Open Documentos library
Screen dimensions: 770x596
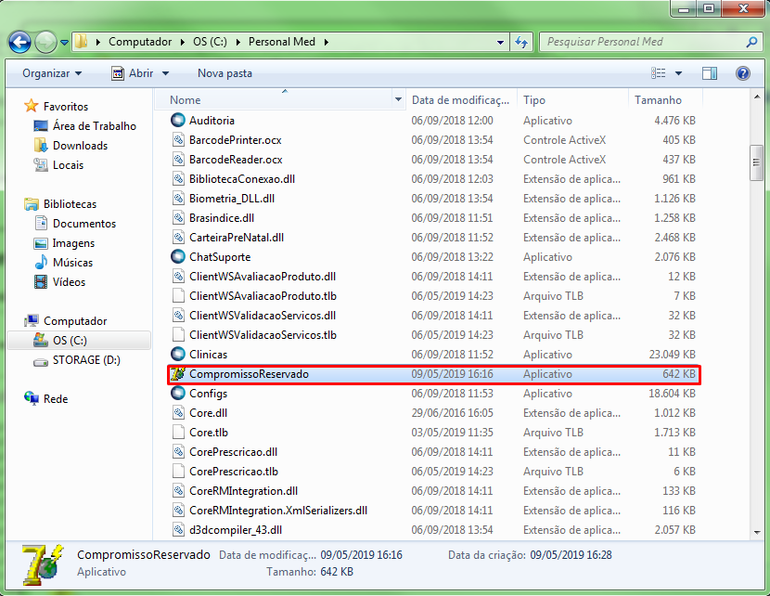pyautogui.click(x=84, y=224)
